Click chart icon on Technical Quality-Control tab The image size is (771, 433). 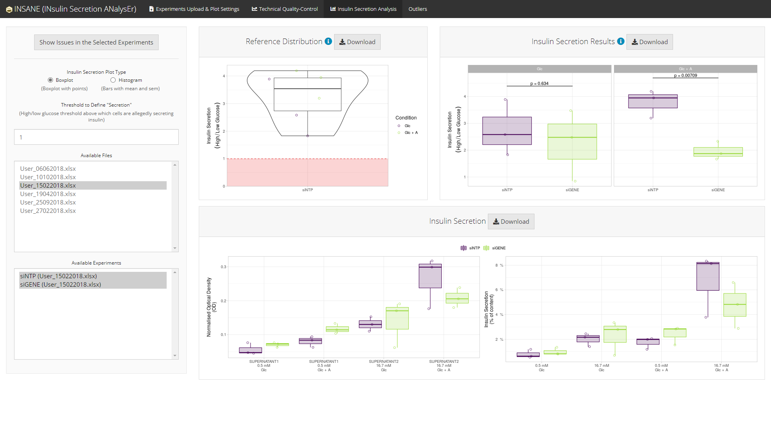(x=254, y=9)
